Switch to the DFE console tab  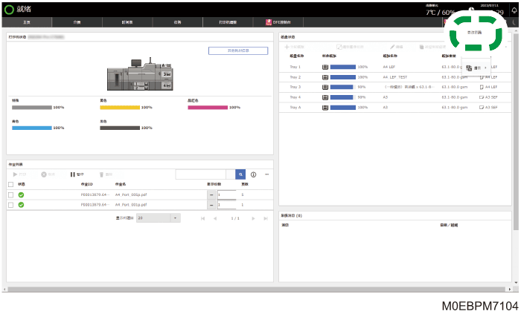[278, 22]
